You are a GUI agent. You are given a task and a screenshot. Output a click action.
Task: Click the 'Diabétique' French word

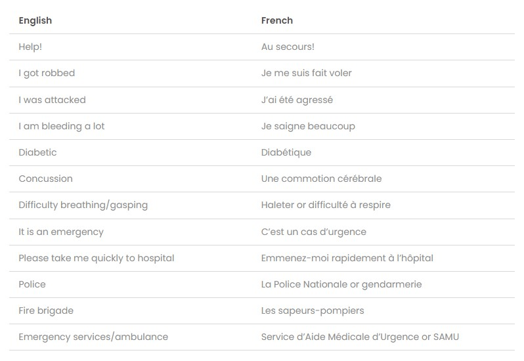pos(286,153)
